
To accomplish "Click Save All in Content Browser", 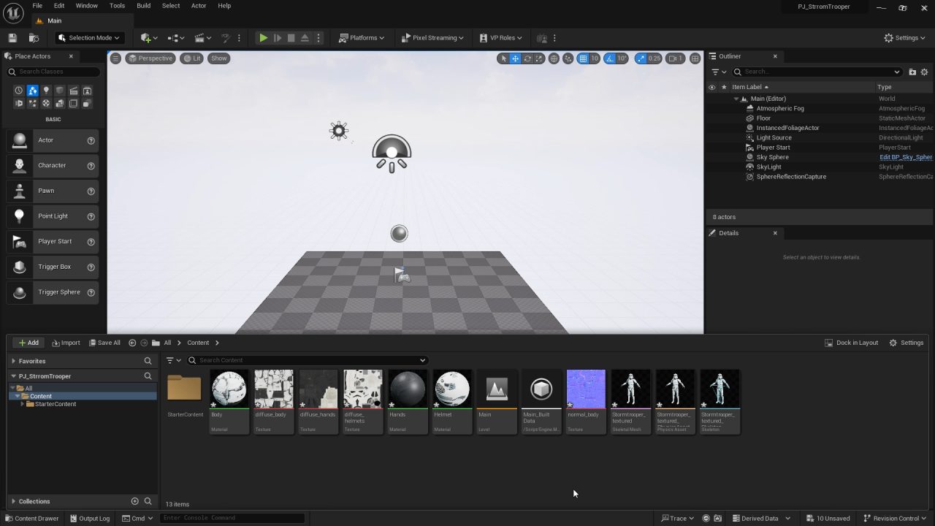I will (104, 343).
